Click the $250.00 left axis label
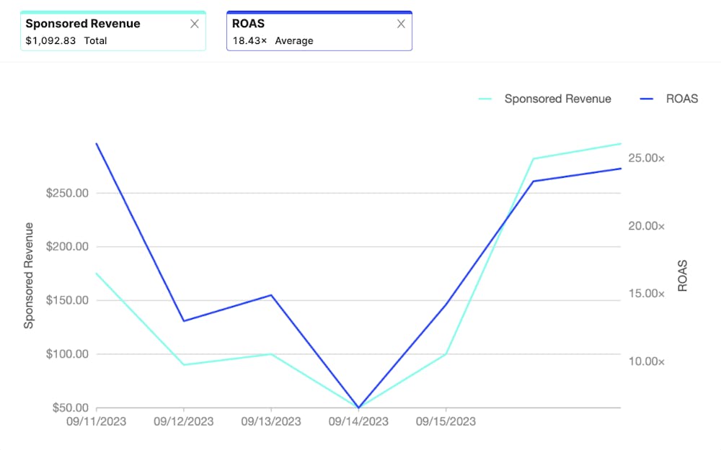Viewport: 721px width, 450px height. point(68,193)
